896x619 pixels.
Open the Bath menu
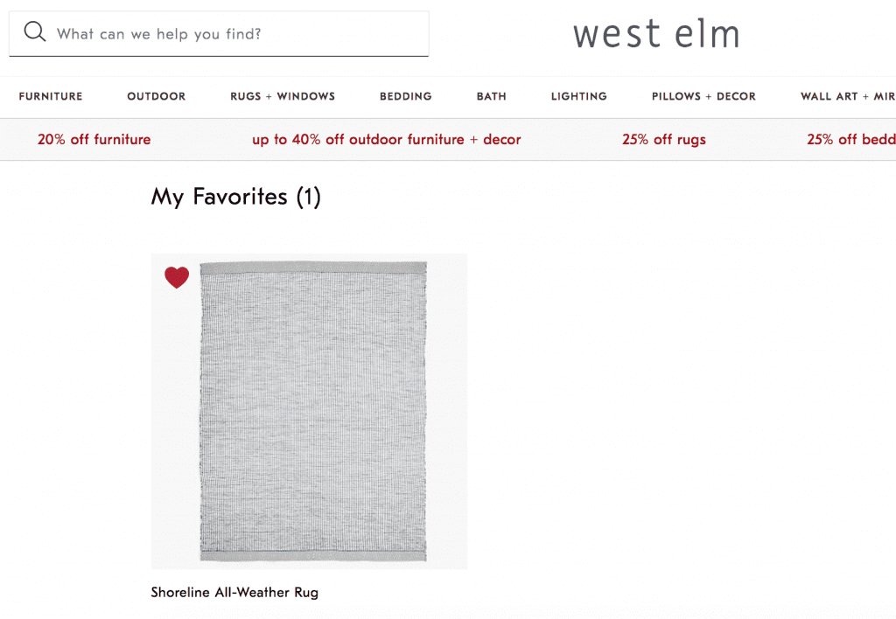[492, 96]
